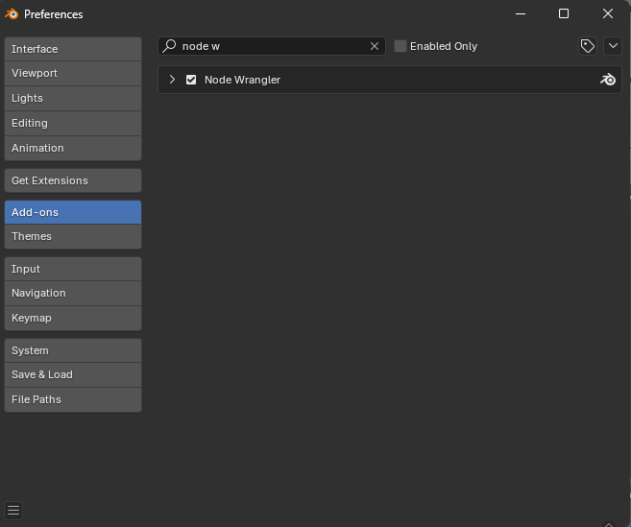Maximize the Preferences window
Viewport: 631px width, 527px height.
point(564,14)
